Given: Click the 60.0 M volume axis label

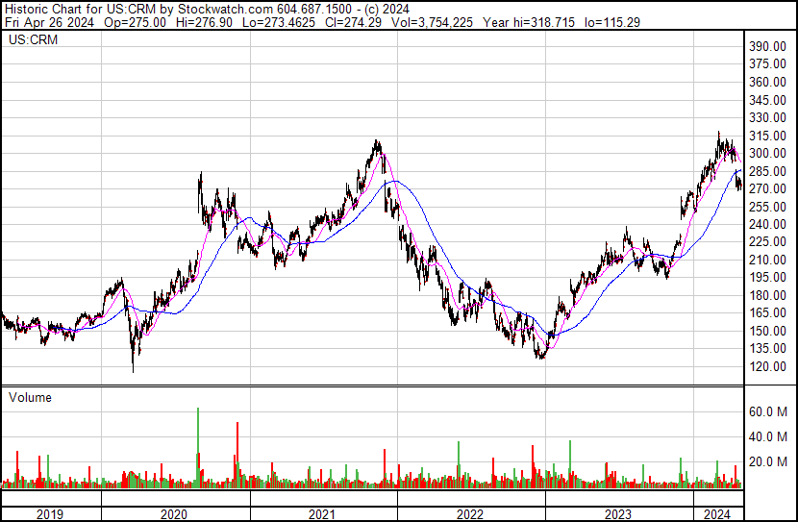Looking at the screenshot, I should (768, 411).
